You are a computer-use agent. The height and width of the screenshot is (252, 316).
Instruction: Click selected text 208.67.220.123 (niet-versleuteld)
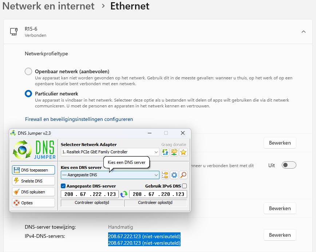point(144,243)
